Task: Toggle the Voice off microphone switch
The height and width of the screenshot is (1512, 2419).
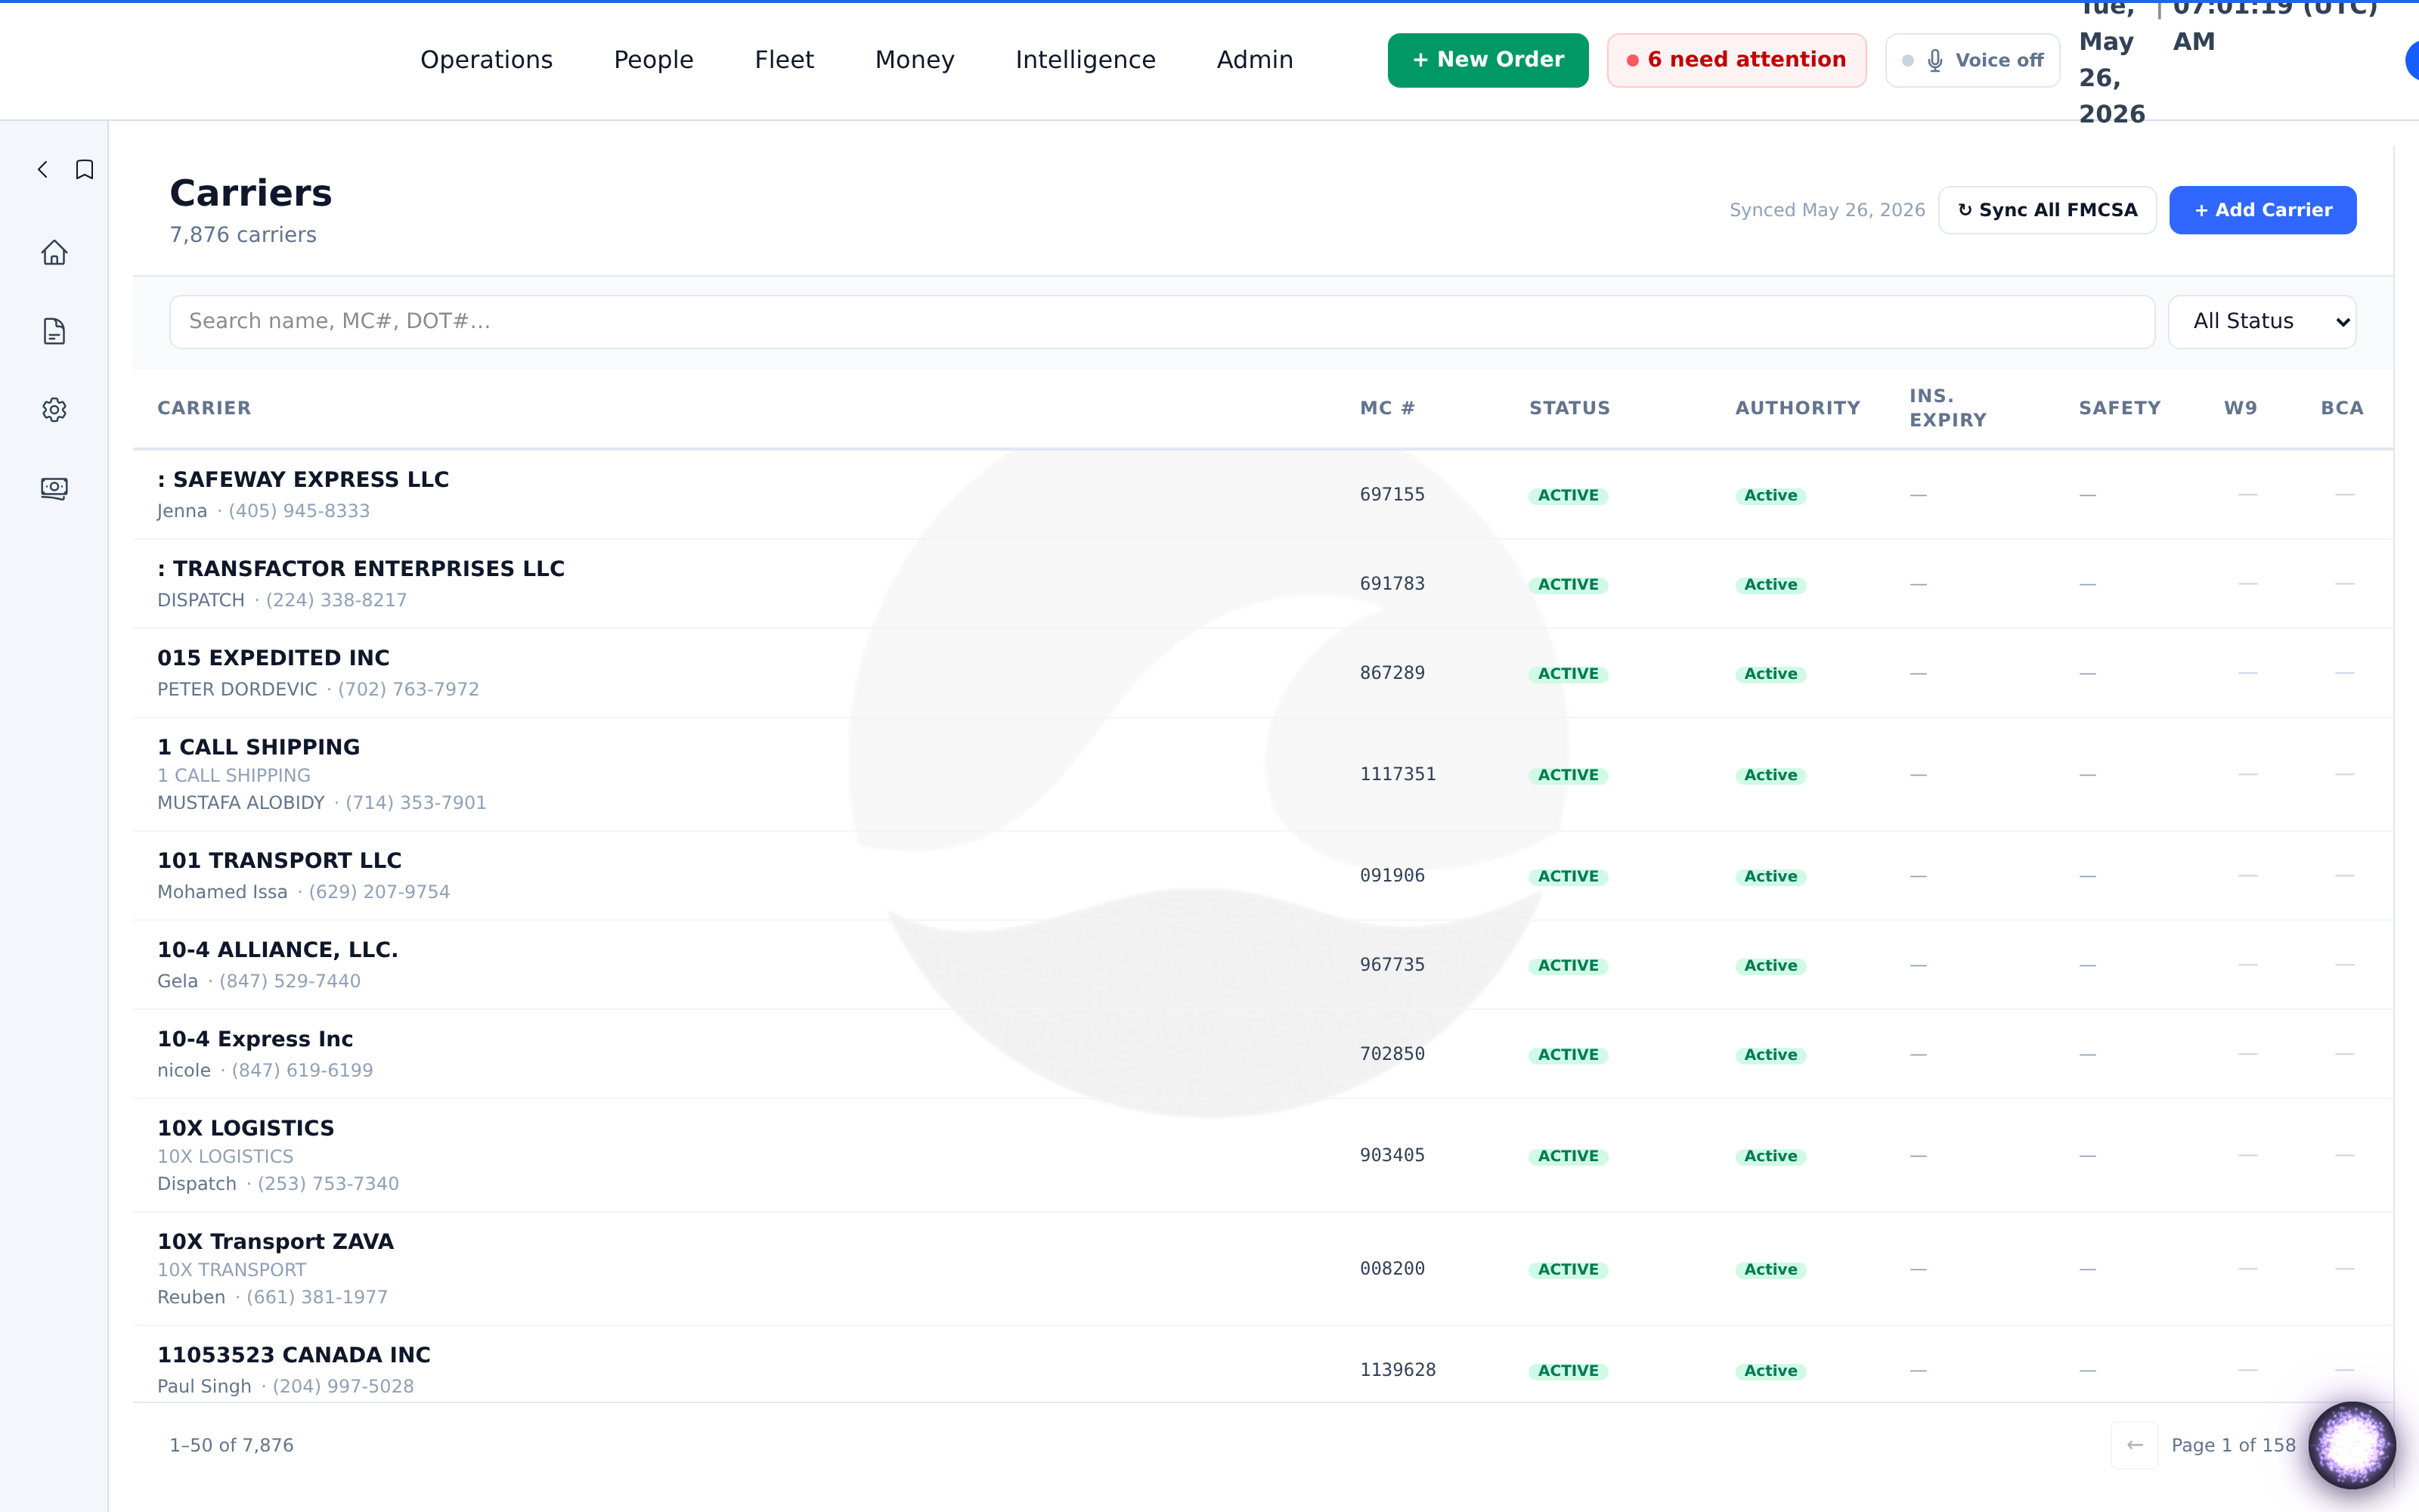Action: point(1972,60)
